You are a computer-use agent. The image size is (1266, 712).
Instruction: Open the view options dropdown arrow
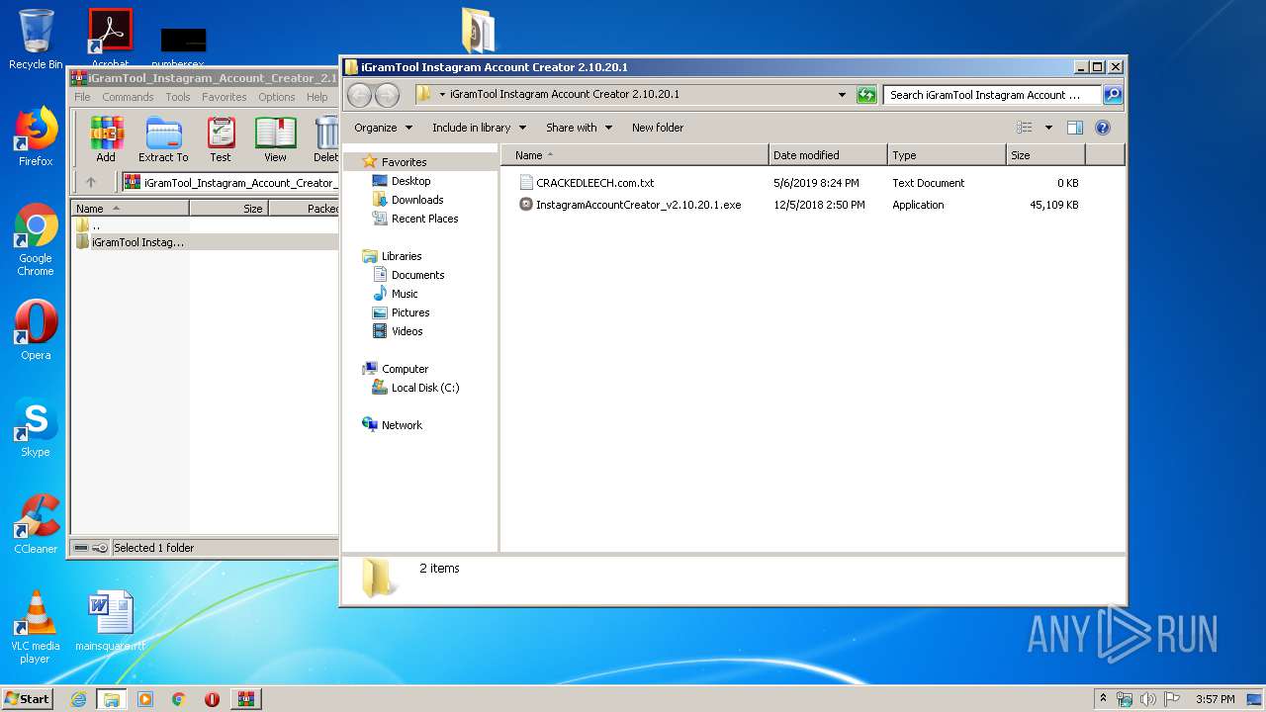point(1048,128)
